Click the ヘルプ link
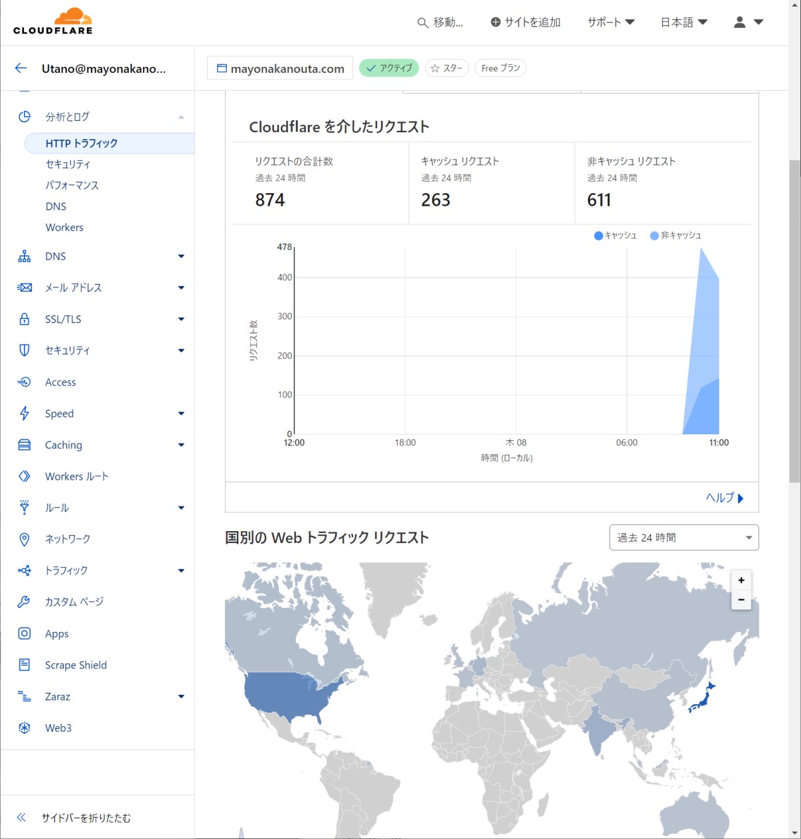Image resolution: width=801 pixels, height=839 pixels. (x=725, y=498)
